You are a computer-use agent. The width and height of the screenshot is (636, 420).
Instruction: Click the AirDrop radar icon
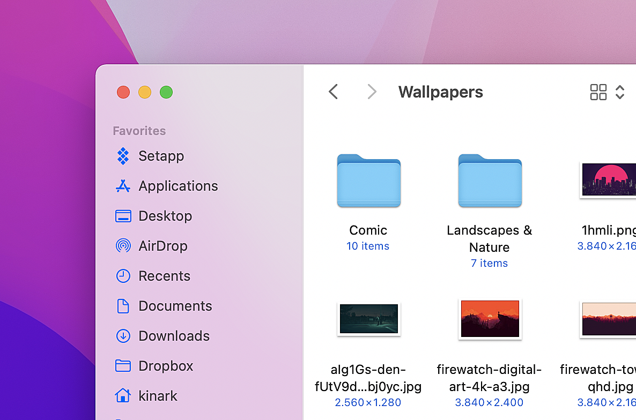(123, 246)
